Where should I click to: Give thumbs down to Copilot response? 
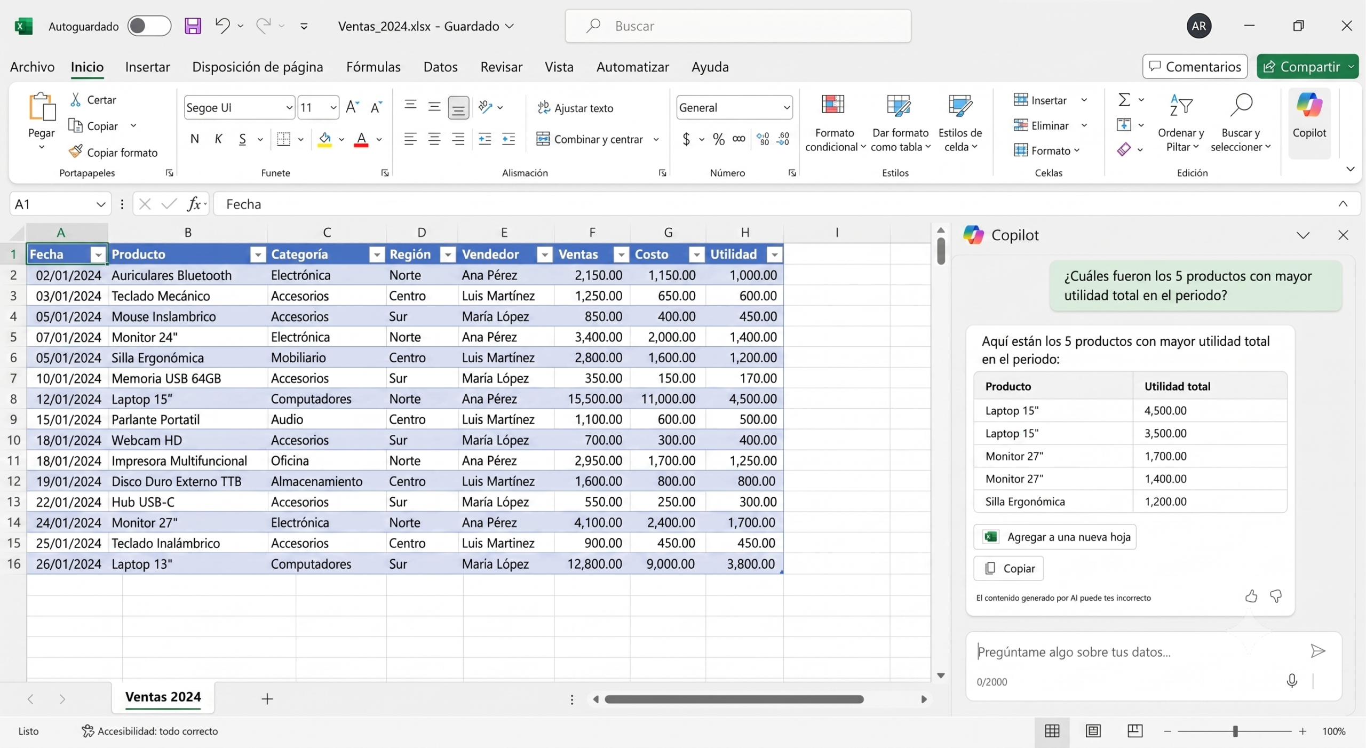[1276, 596]
